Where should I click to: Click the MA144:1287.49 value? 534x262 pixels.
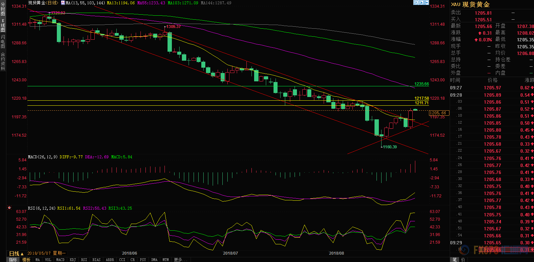click(x=216, y=3)
